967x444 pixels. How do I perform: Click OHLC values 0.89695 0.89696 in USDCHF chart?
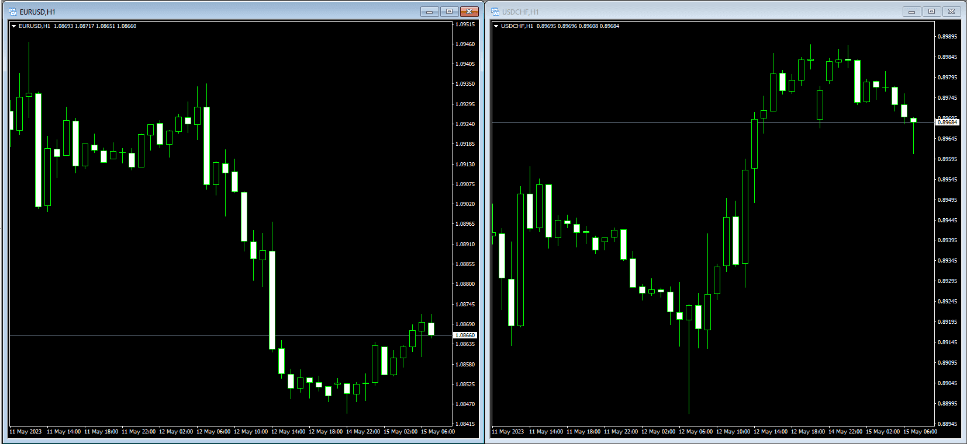click(x=557, y=26)
